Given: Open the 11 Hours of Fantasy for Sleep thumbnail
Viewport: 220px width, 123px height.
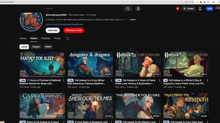Looking at the screenshot, I should (x=42, y=64).
